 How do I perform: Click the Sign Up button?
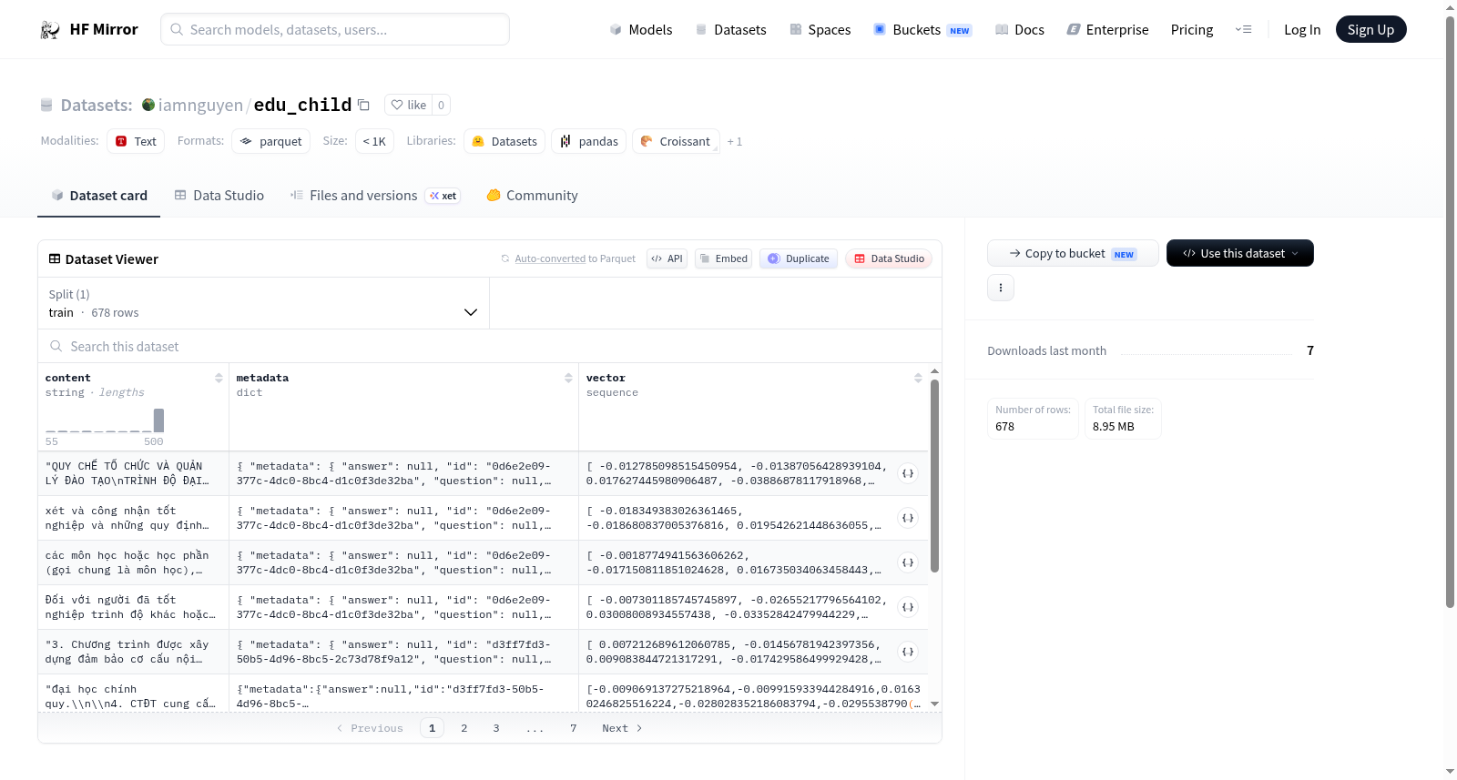[x=1370, y=29]
